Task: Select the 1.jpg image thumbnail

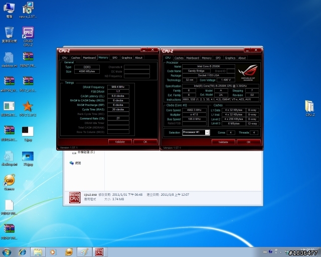Action: [x=28, y=134]
